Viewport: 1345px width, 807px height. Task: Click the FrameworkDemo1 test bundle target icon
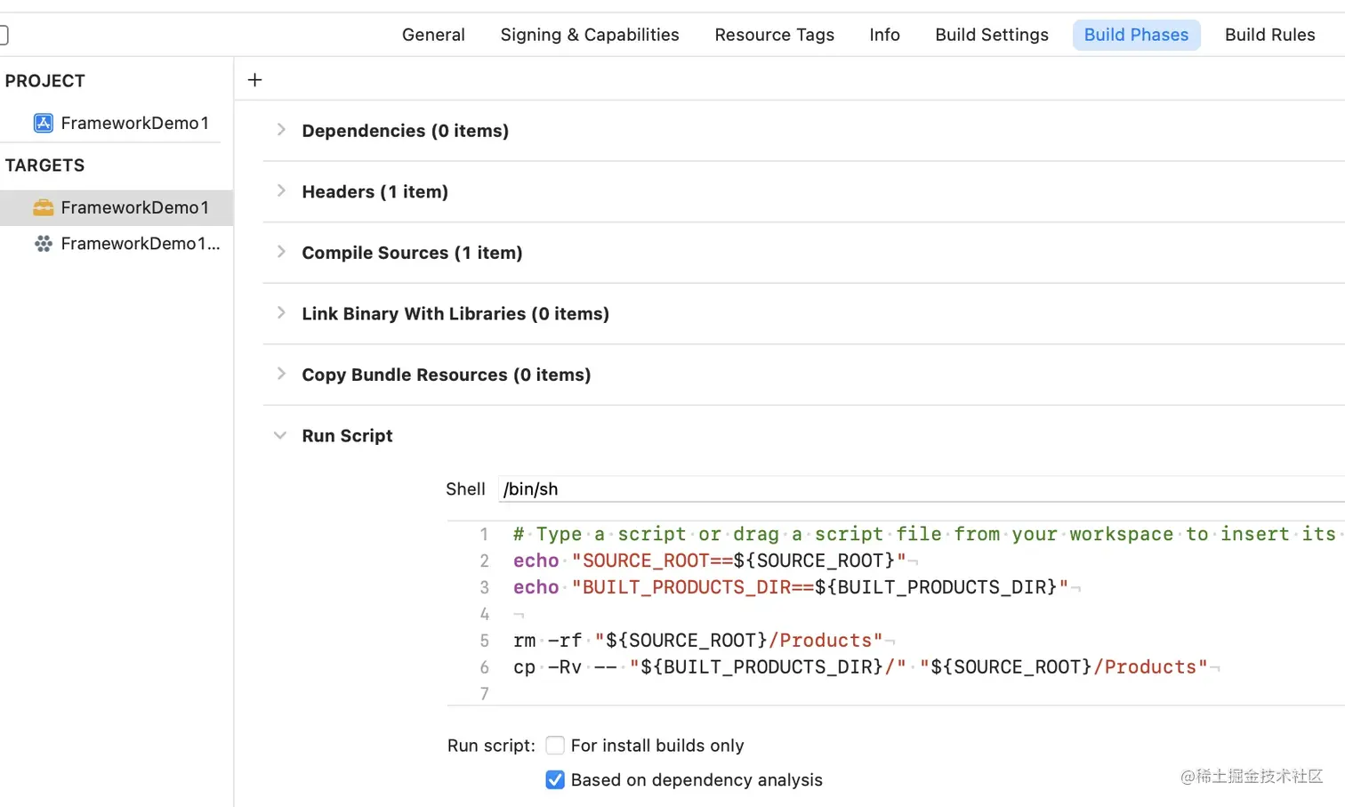point(43,244)
